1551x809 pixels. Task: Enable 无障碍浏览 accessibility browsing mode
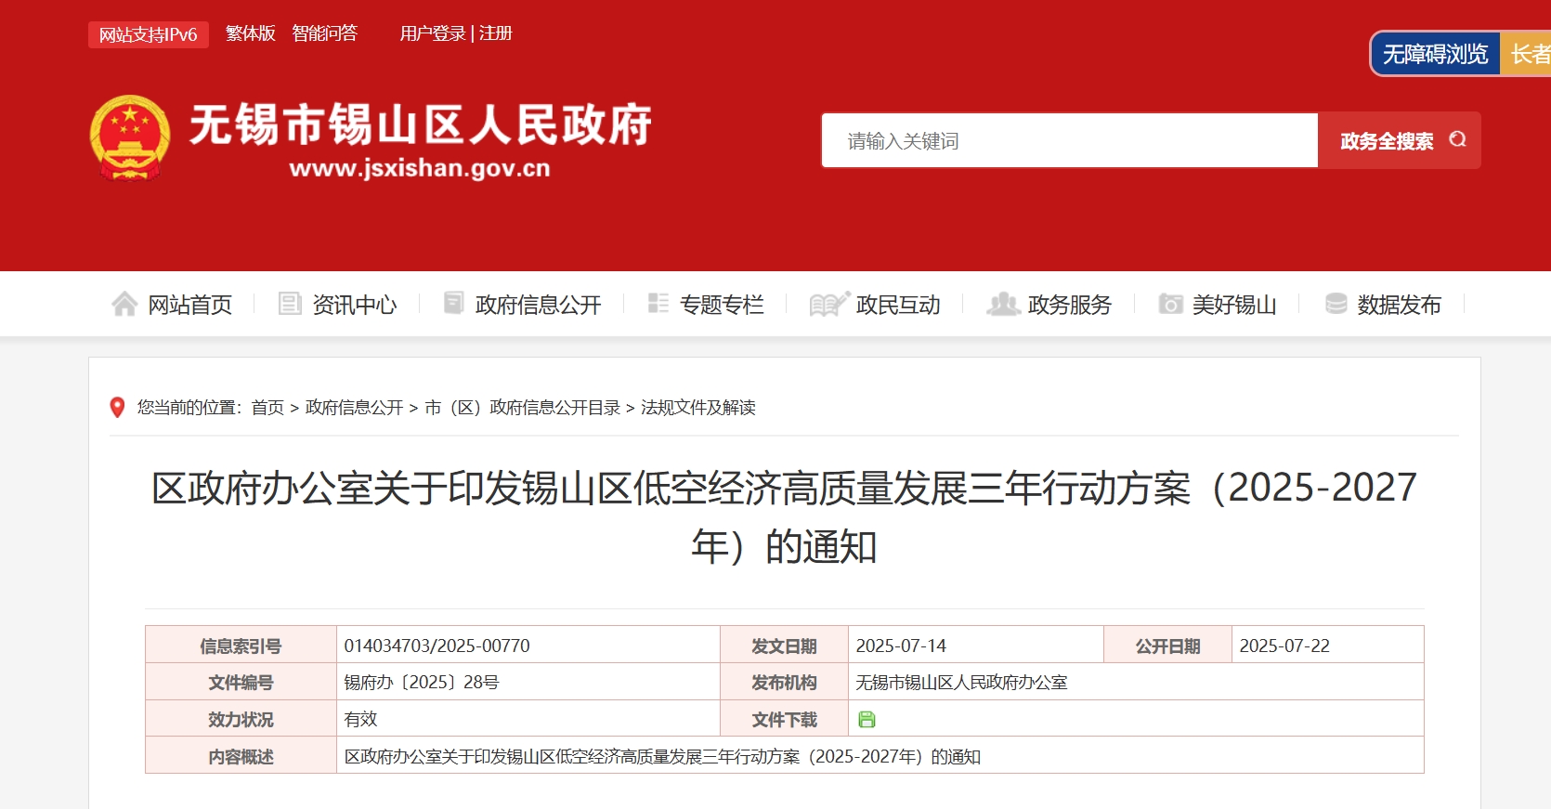pyautogui.click(x=1435, y=54)
